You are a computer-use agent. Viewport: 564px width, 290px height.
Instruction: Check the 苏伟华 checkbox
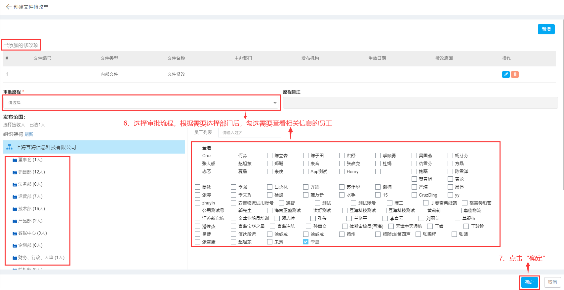click(x=342, y=187)
